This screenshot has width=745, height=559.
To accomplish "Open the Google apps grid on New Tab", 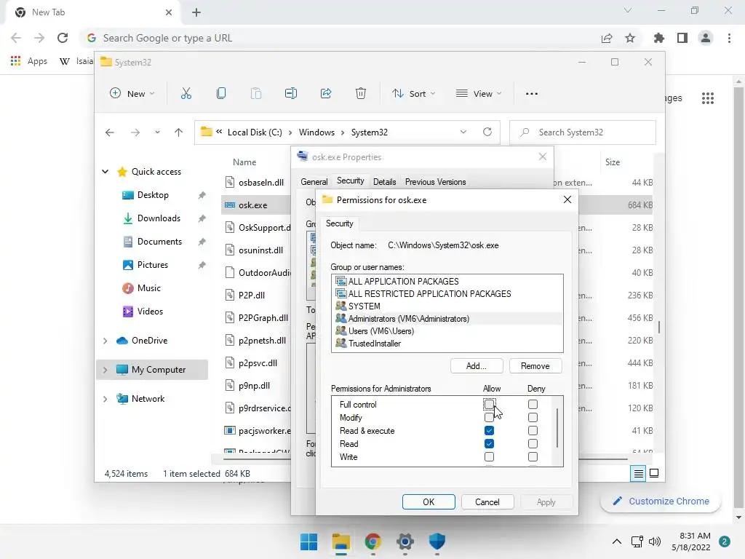I will (x=707, y=98).
